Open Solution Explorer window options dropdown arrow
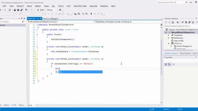This screenshot has height=111, width=198. tap(196, 18)
